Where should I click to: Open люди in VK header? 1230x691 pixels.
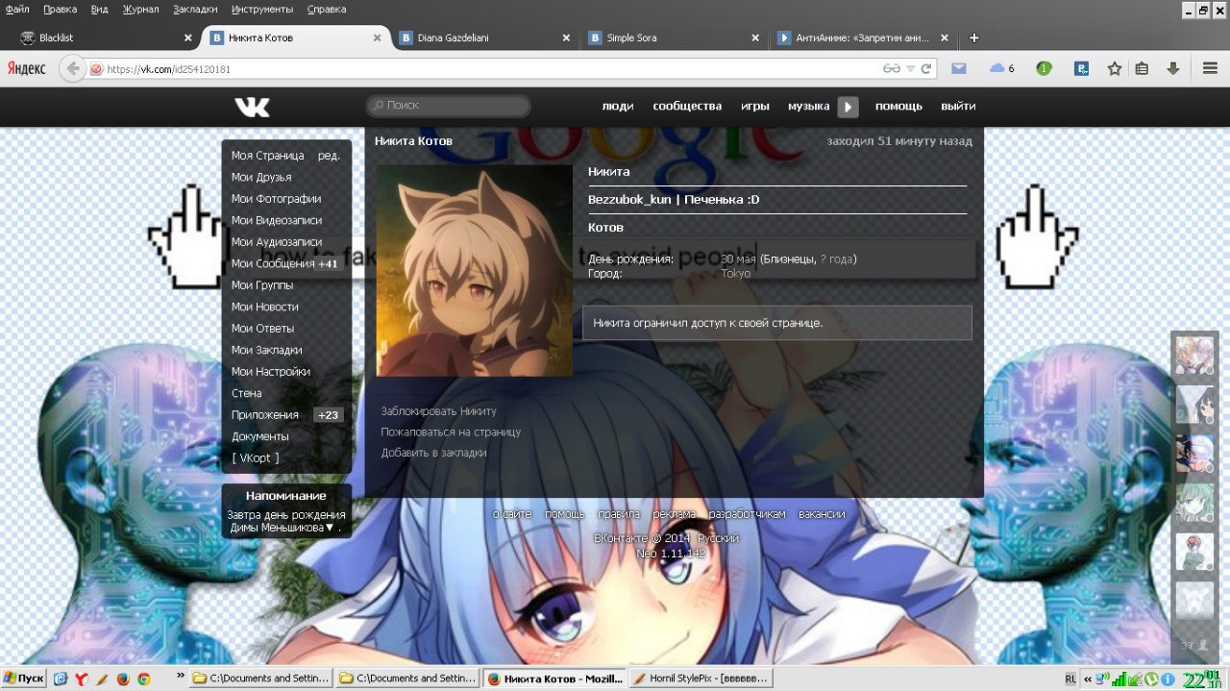618,107
